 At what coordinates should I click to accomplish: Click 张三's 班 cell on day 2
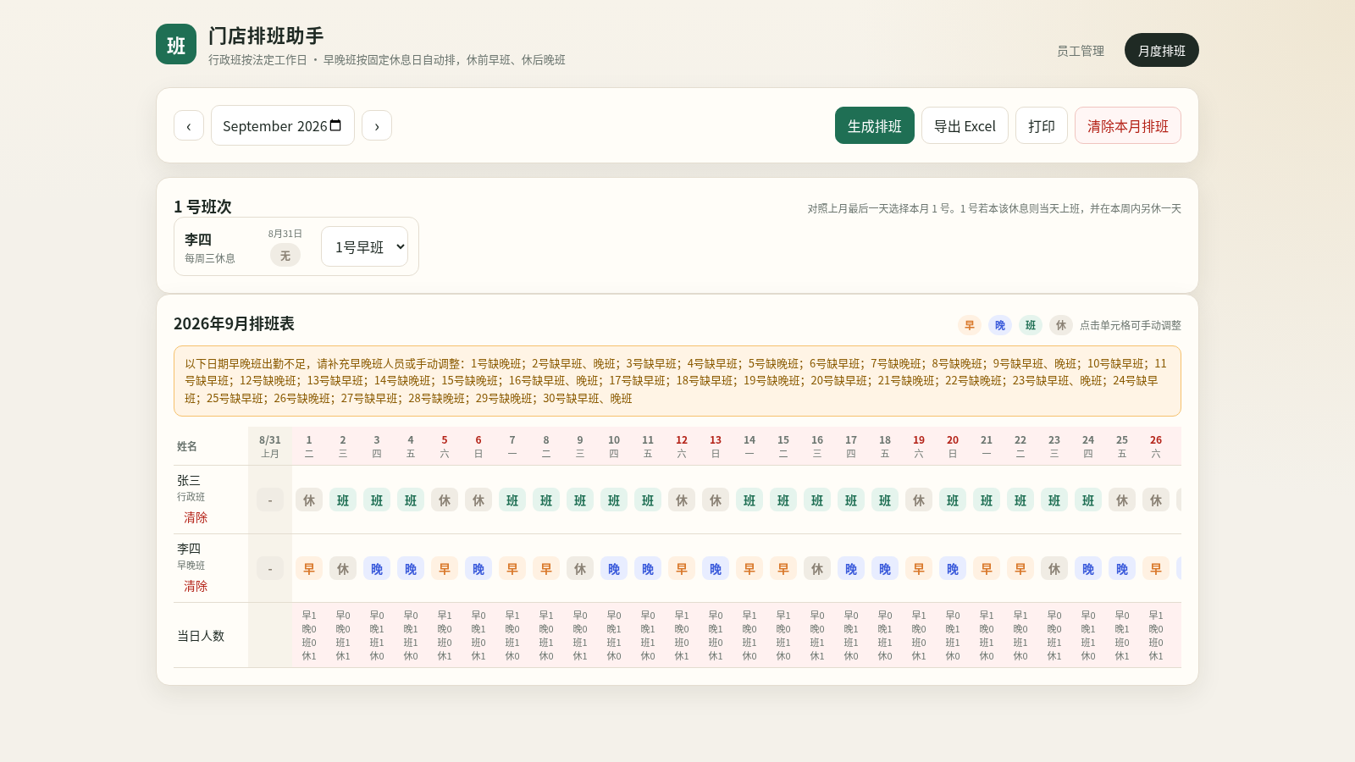[343, 500]
